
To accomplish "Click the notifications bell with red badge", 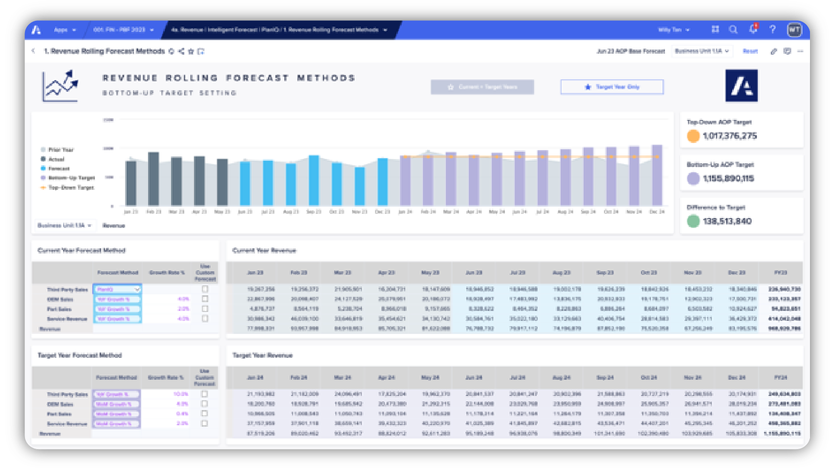I will tap(753, 30).
